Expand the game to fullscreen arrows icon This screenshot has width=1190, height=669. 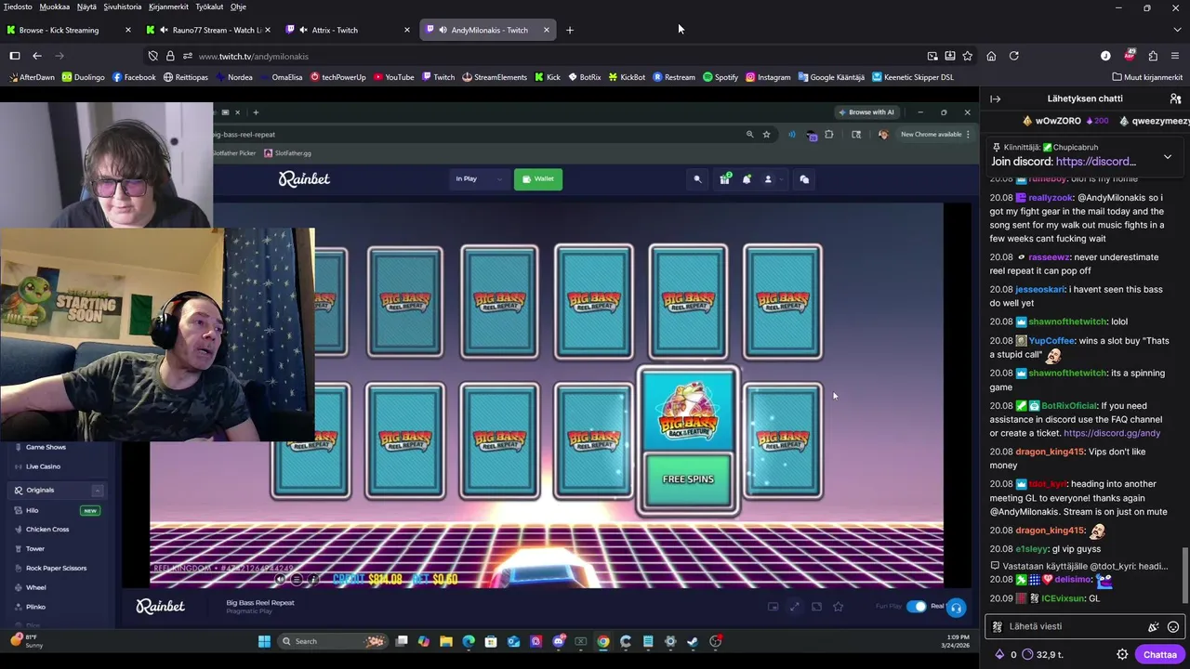click(x=794, y=607)
